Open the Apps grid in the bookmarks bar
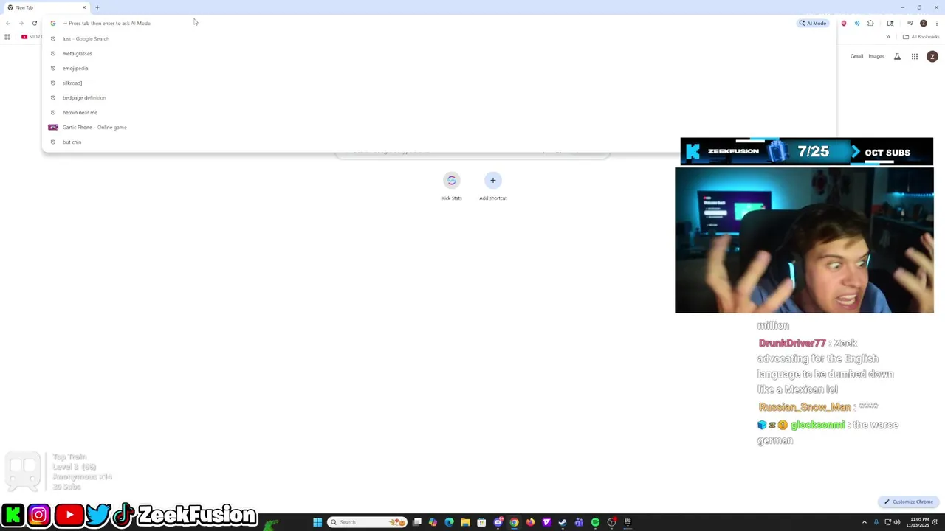 [x=7, y=37]
